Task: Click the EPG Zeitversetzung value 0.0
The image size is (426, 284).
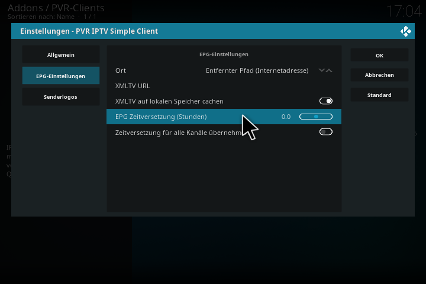Action: click(286, 117)
